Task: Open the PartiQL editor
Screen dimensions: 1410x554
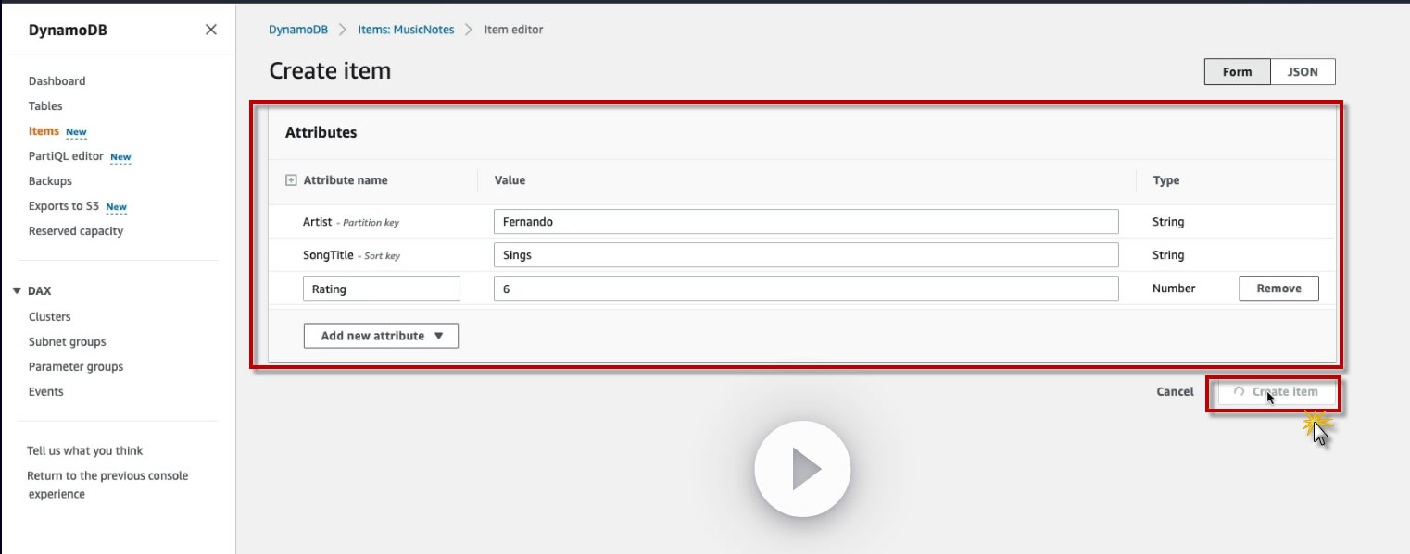Action: 66,156
